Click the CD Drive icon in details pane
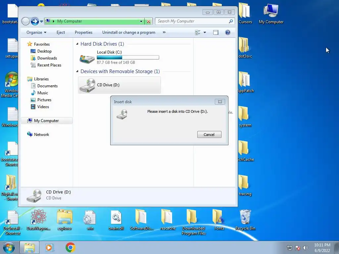The width and height of the screenshot is (339, 254). pos(34,196)
